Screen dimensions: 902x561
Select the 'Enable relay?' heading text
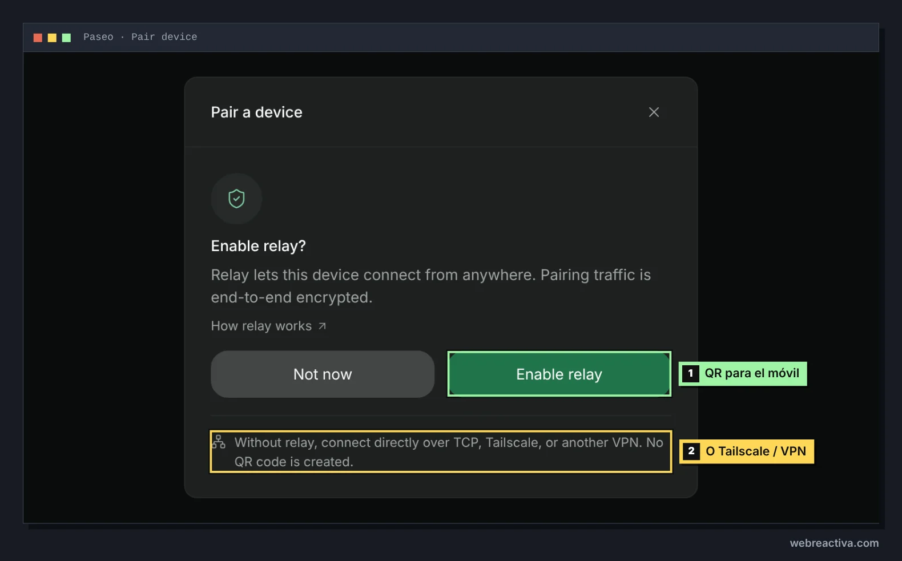[259, 246]
